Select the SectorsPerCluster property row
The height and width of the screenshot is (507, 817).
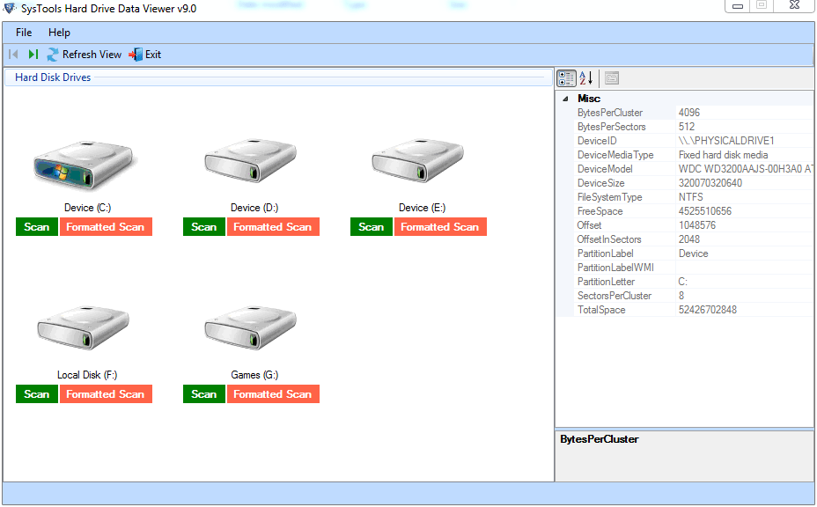click(x=693, y=296)
